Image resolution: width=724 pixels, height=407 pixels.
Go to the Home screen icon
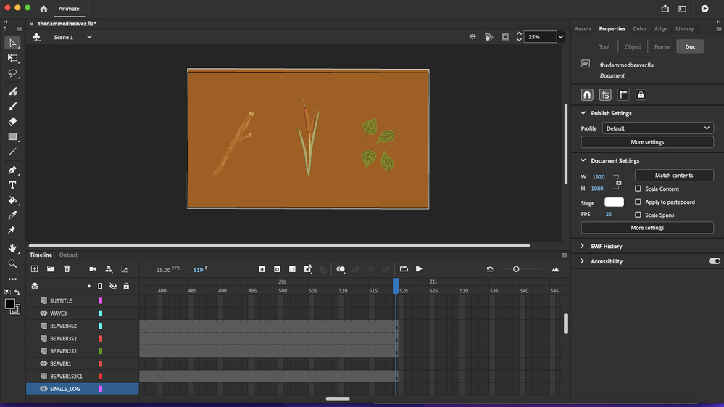(43, 9)
